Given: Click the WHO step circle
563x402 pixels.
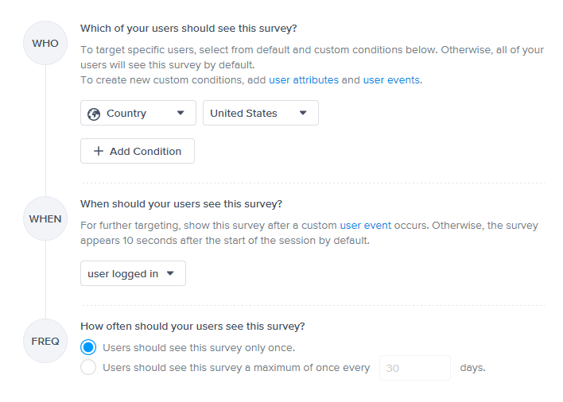Looking at the screenshot, I should click(x=45, y=44).
